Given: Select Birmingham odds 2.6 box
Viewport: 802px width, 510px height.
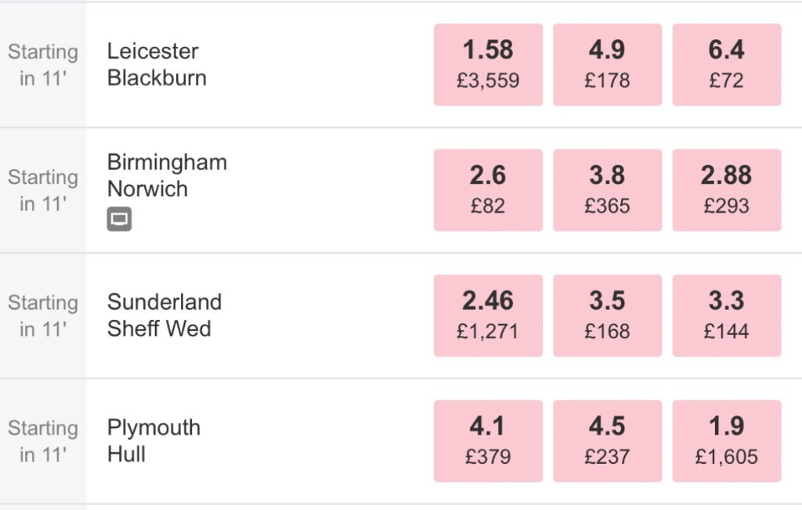Looking at the screenshot, I should coord(488,190).
